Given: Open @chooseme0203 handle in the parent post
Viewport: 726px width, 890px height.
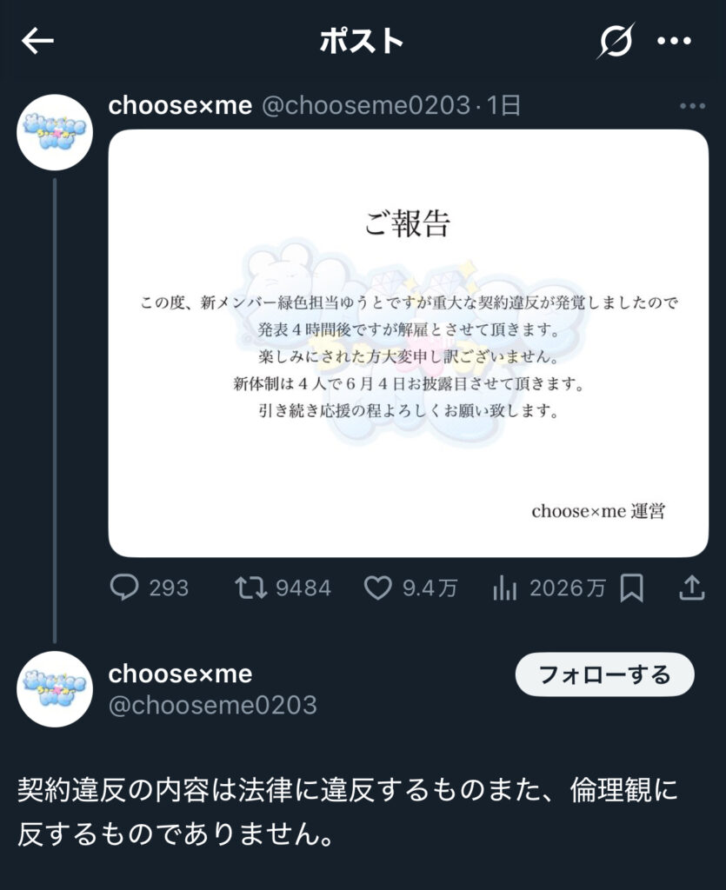Looking at the screenshot, I should pyautogui.click(x=366, y=105).
